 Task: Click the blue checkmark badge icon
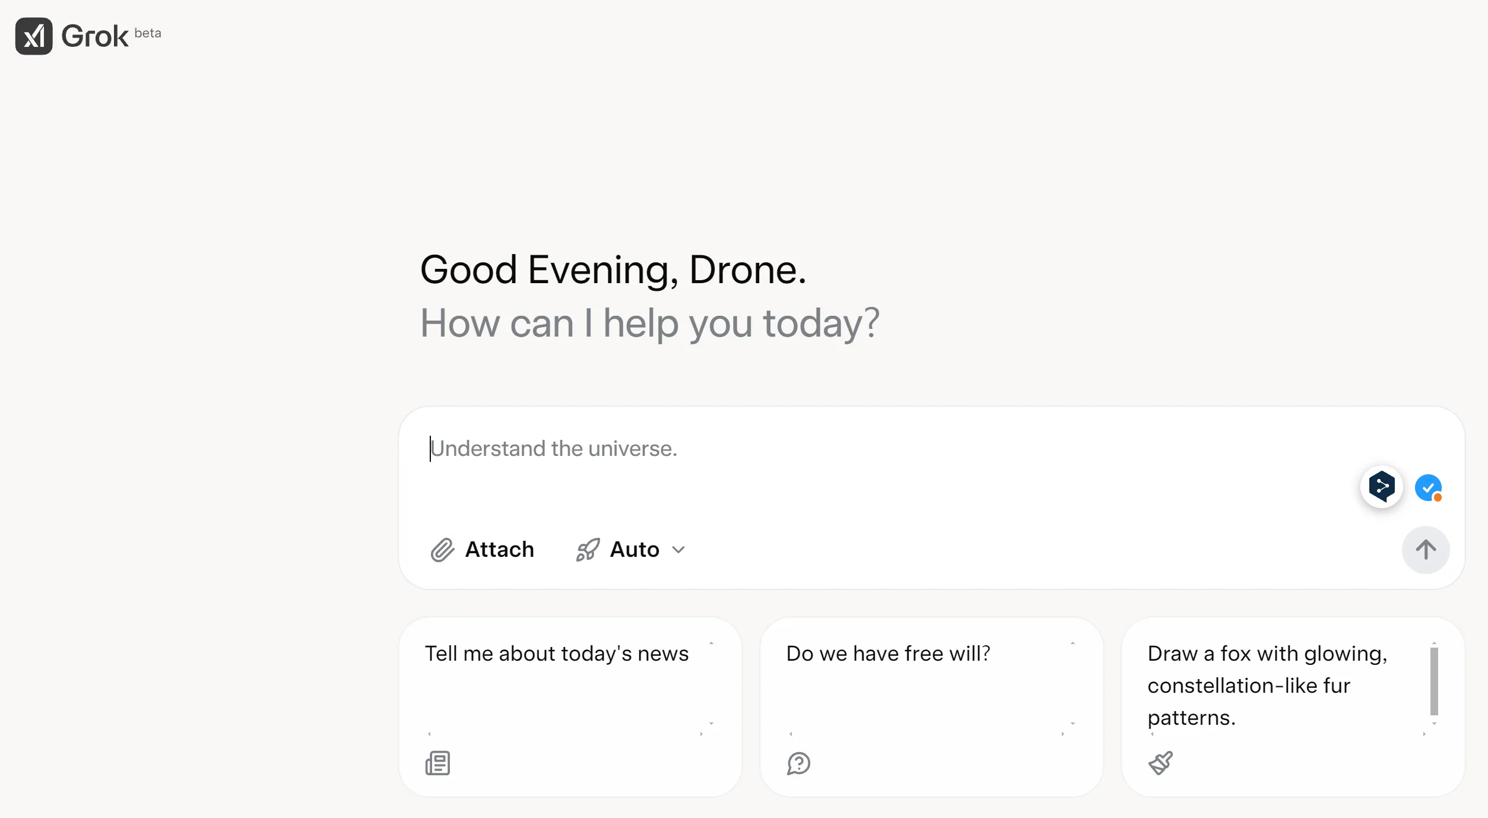[1427, 488]
